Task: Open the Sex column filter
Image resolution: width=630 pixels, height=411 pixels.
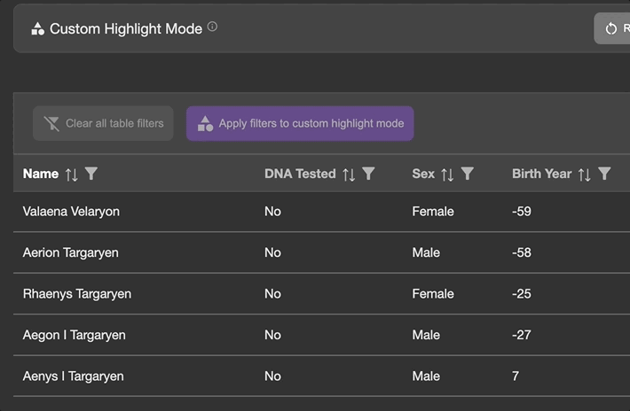Action: tap(468, 174)
